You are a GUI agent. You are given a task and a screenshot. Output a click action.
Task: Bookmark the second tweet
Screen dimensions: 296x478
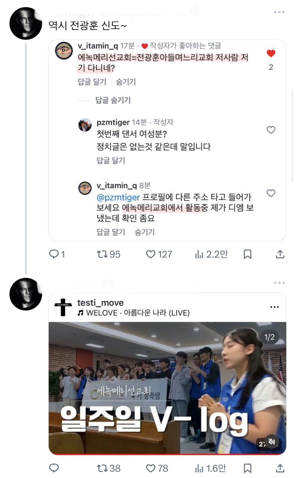pyautogui.click(x=247, y=468)
